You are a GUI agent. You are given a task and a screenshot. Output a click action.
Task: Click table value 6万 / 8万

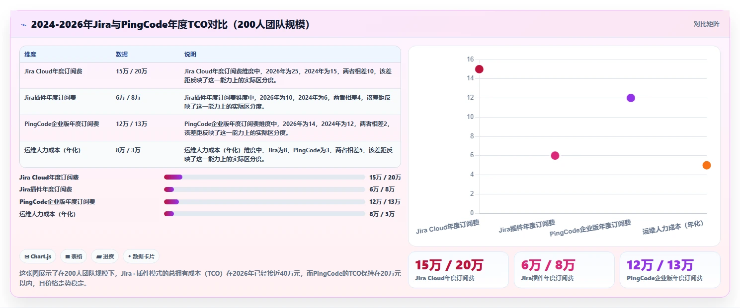coord(128,98)
